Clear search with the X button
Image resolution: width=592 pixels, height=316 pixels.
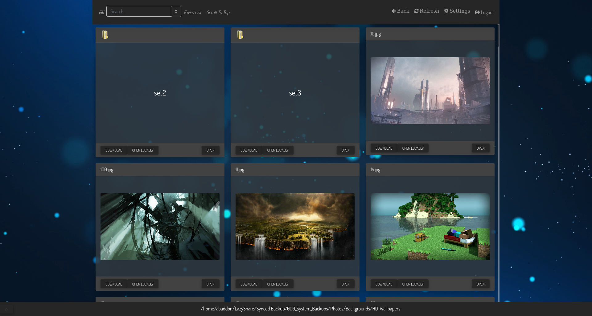(176, 11)
